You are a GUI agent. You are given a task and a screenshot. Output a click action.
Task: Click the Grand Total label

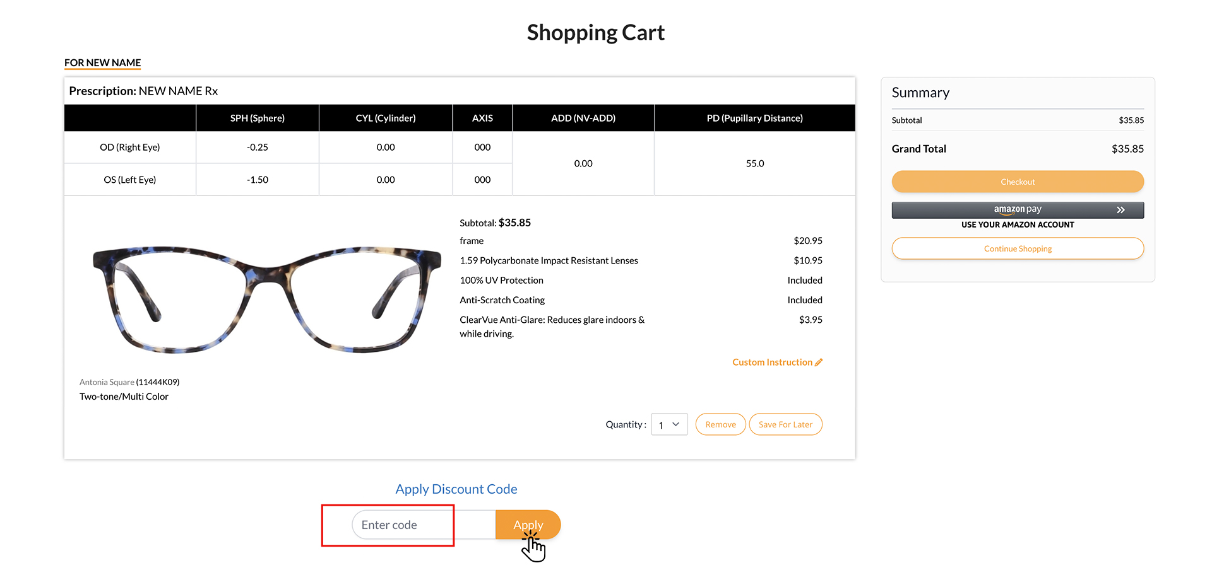point(918,149)
